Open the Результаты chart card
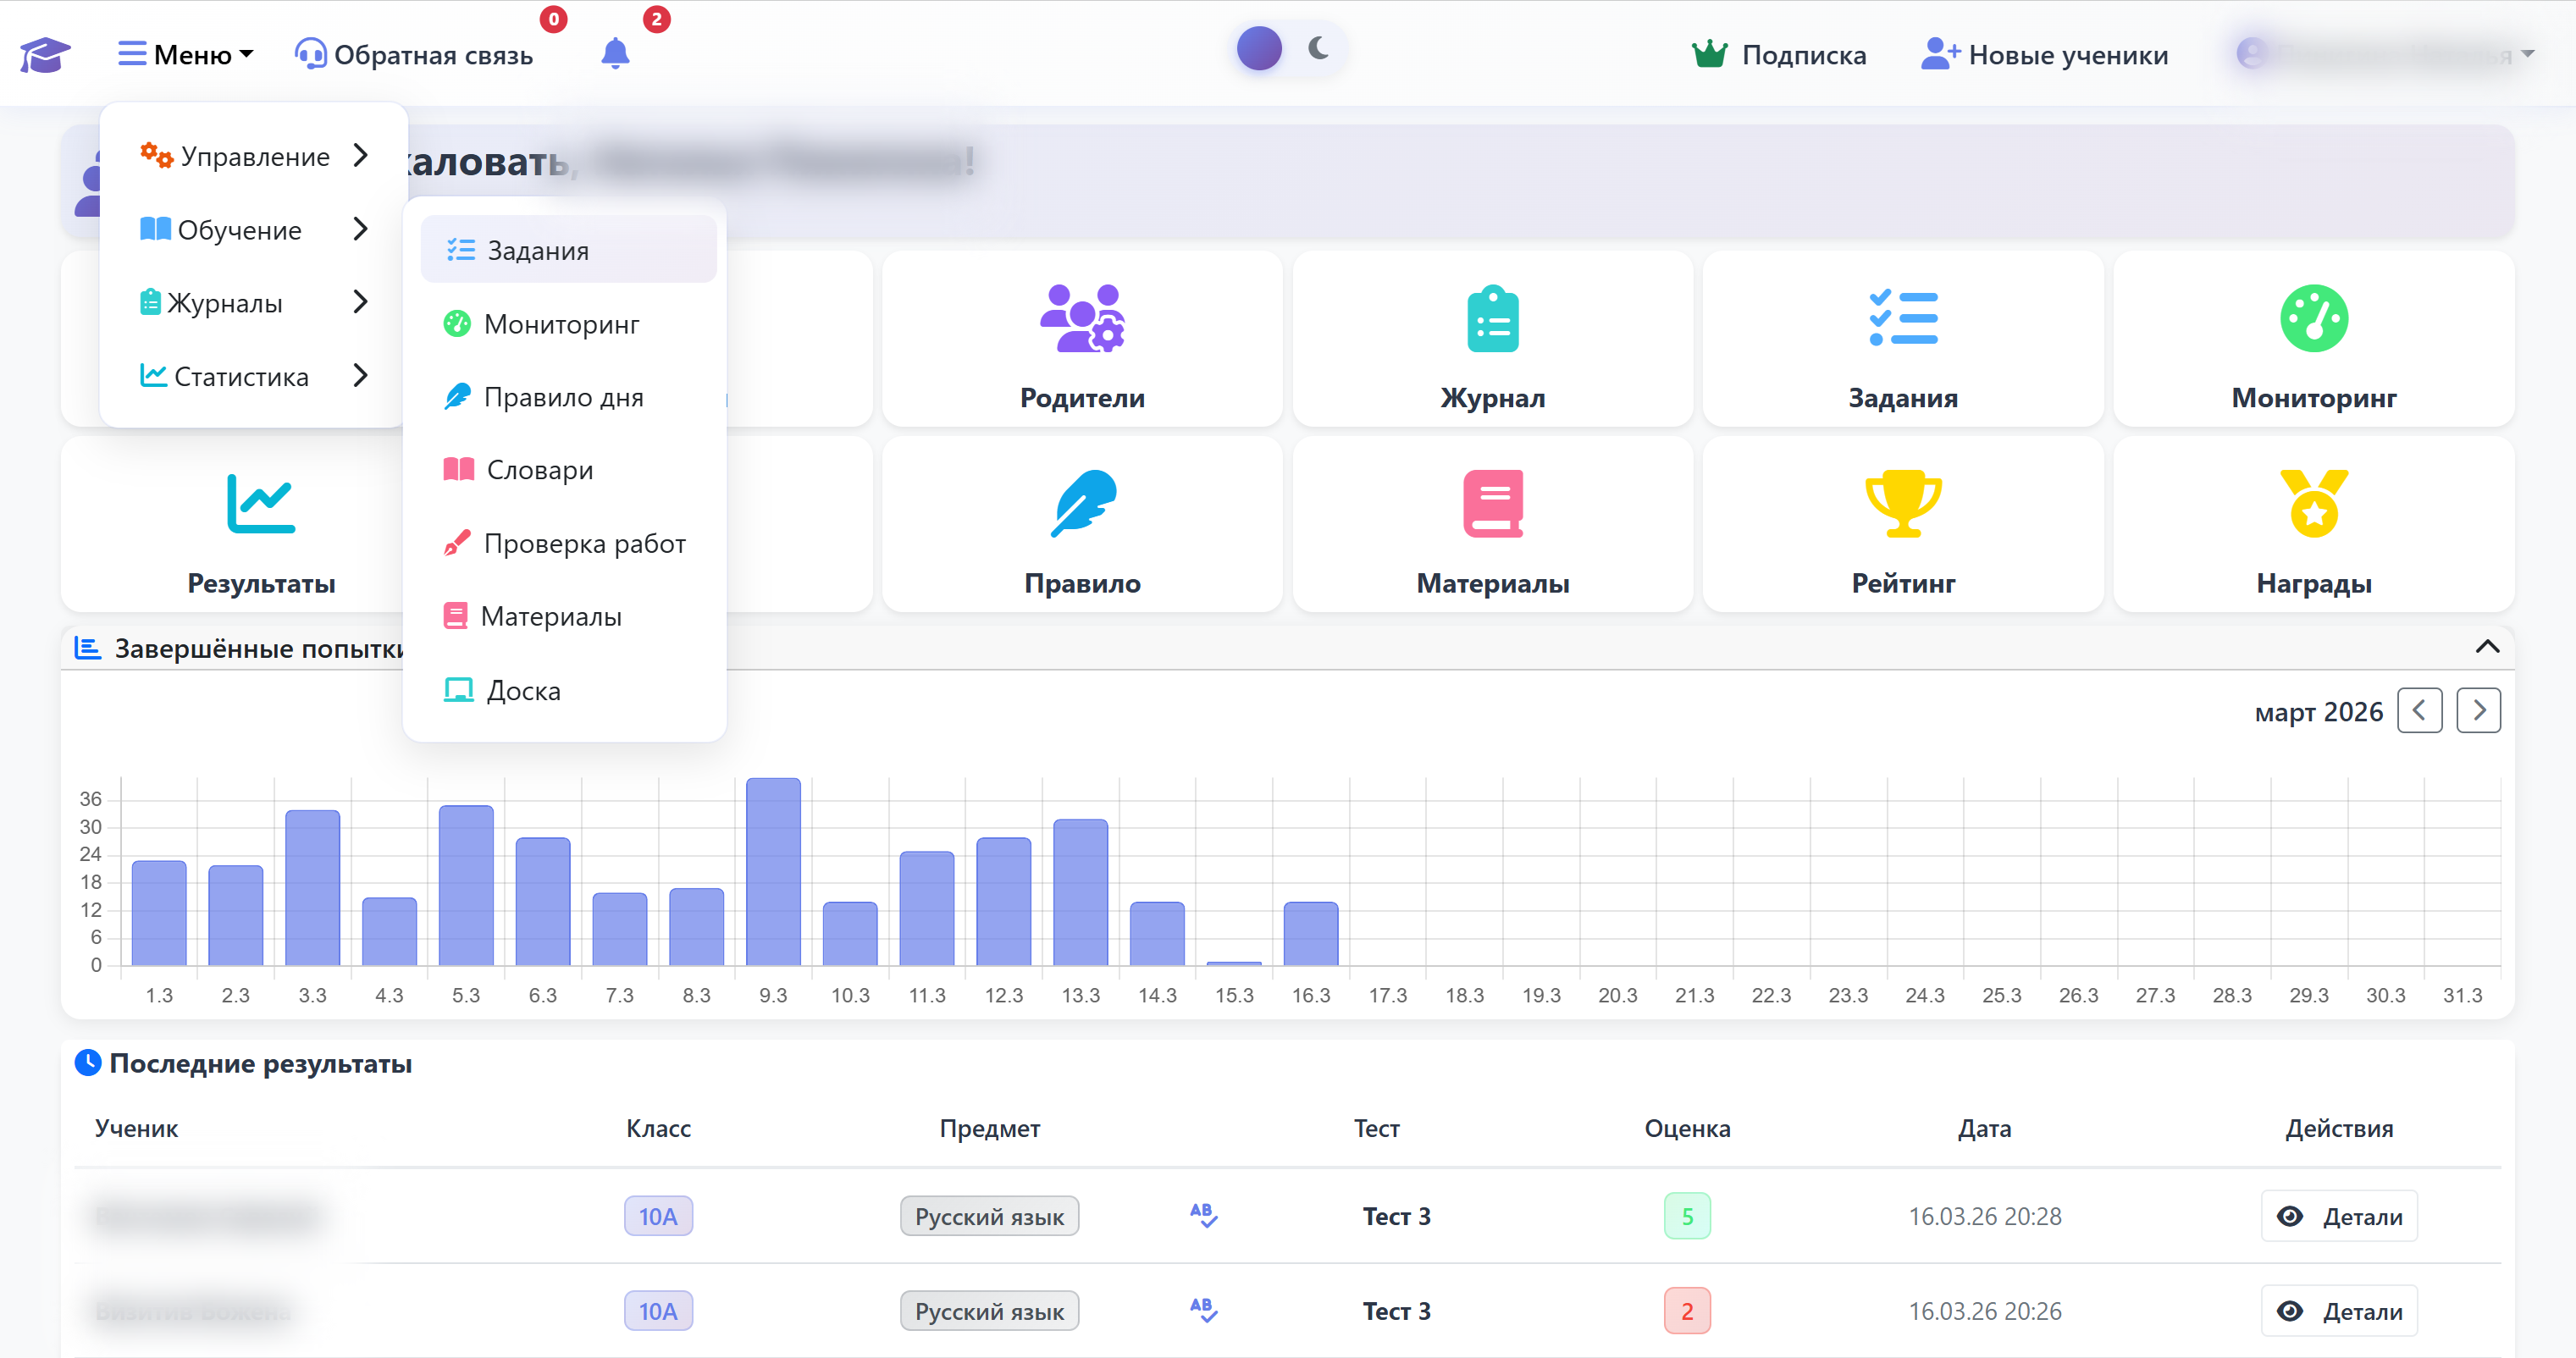This screenshot has height=1358, width=2576. coord(261,524)
